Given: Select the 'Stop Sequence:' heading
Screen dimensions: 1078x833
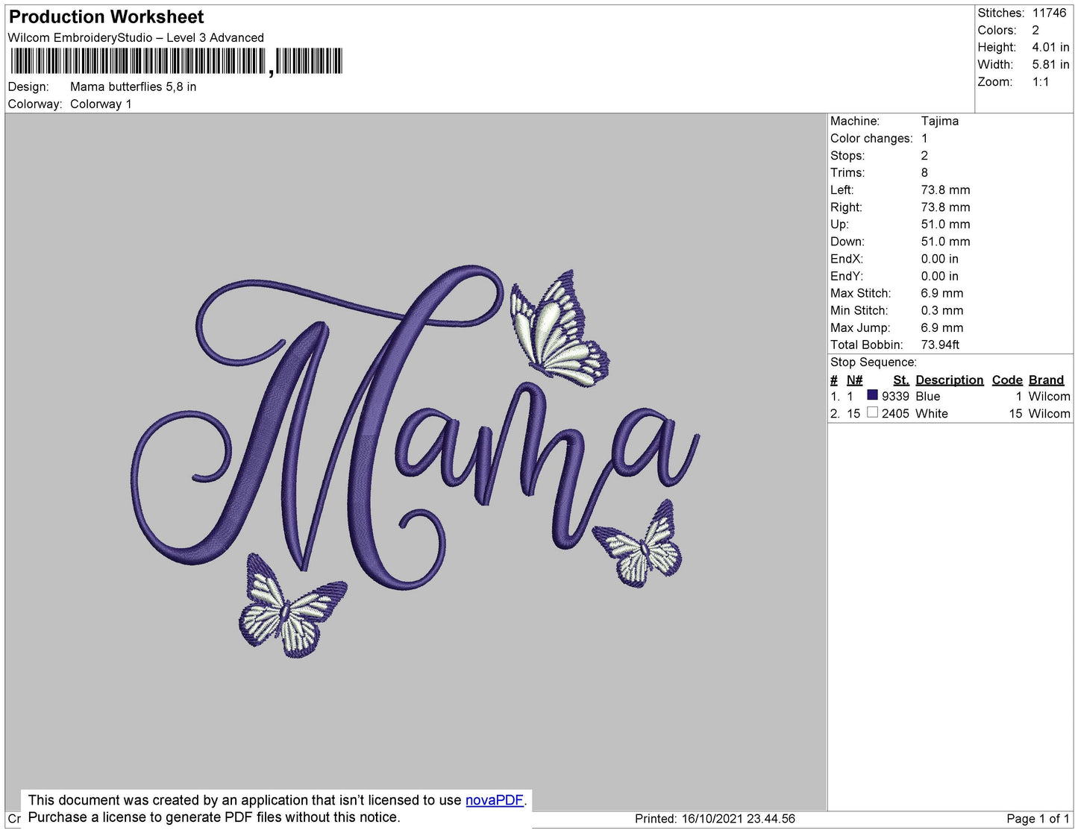Looking at the screenshot, I should 874,362.
